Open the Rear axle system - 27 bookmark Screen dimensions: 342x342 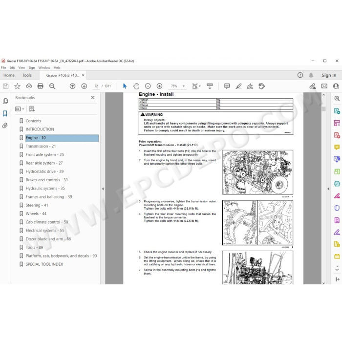44,163
